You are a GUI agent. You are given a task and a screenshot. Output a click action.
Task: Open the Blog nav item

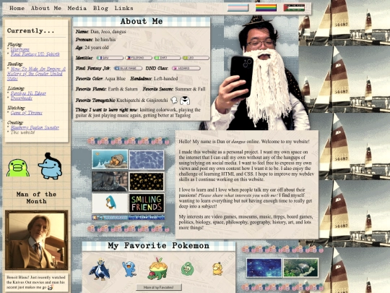100,8
